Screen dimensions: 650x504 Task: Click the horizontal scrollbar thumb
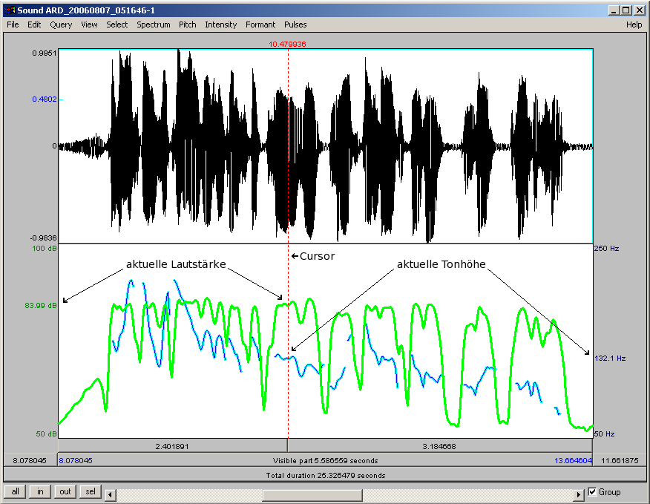click(312, 494)
